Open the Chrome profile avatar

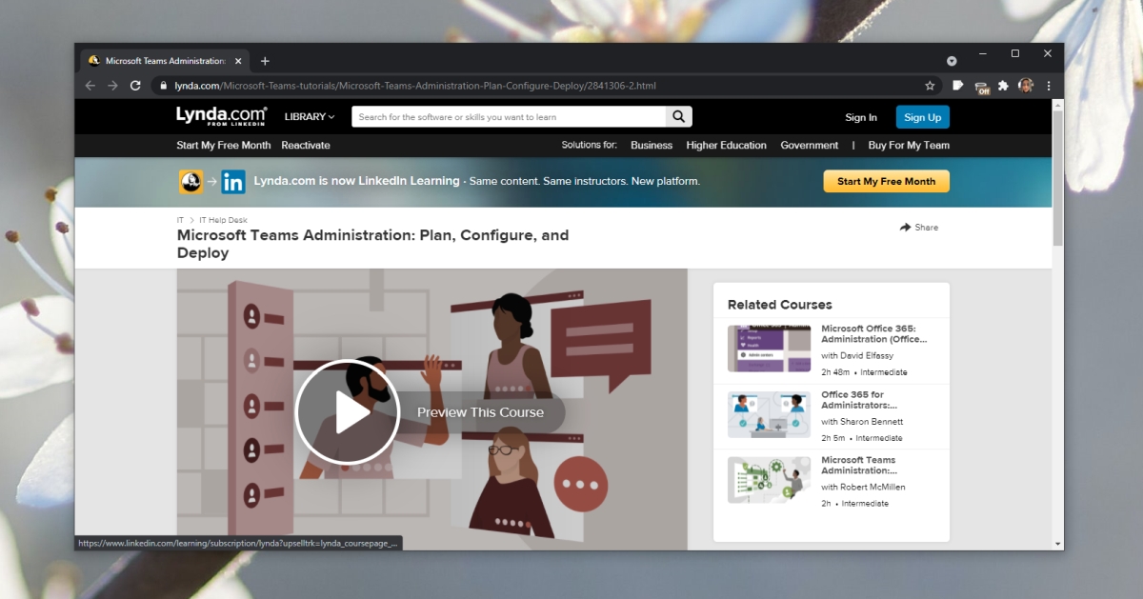click(1026, 86)
